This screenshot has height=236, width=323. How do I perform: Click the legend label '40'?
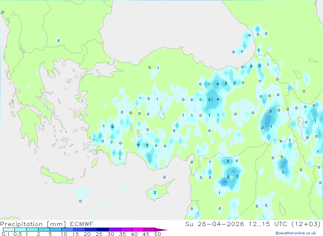(x=134, y=234)
